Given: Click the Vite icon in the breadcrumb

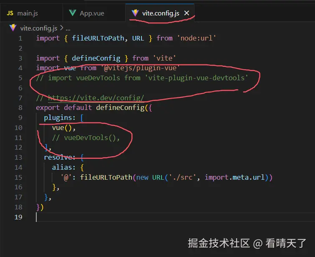Looking at the screenshot, I should (13, 28).
